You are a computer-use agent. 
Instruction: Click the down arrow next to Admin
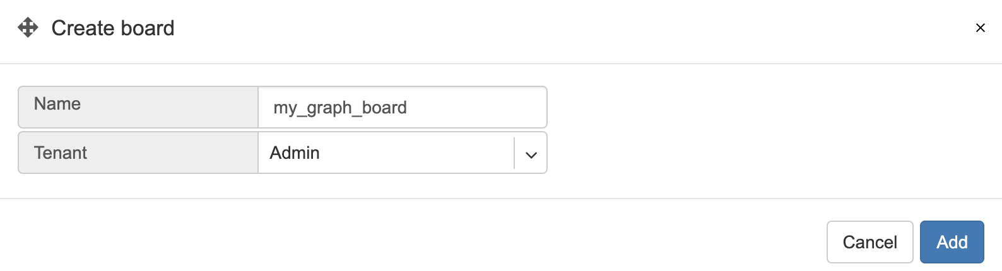pos(531,154)
